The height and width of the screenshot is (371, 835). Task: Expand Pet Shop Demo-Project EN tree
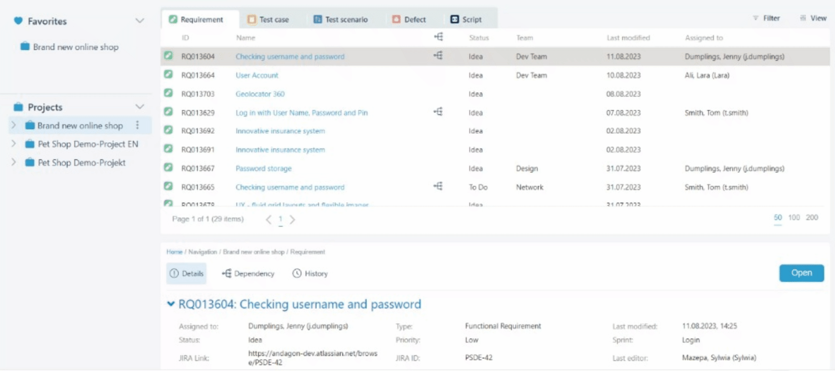[13, 144]
